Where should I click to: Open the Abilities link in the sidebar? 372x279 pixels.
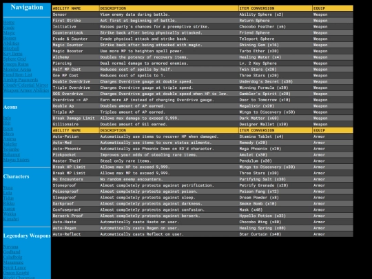point(11,43)
